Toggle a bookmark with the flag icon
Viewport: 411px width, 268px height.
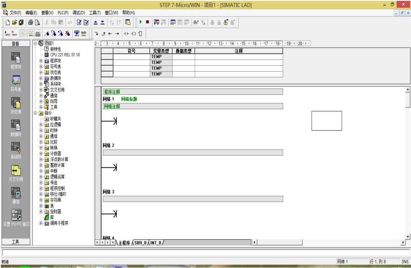[47, 34]
